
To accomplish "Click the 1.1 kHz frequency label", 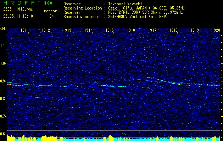I will click(2, 46).
